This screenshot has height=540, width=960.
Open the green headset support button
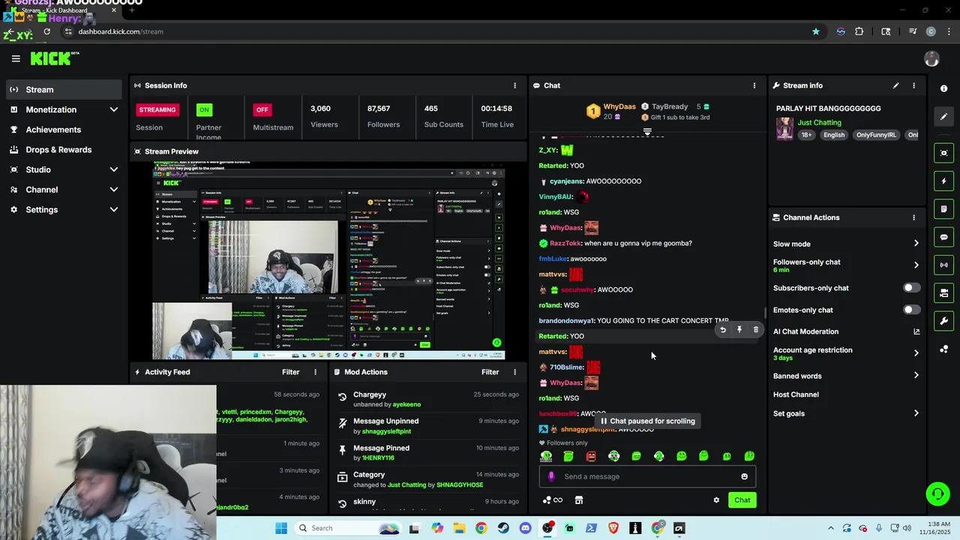[x=937, y=493]
